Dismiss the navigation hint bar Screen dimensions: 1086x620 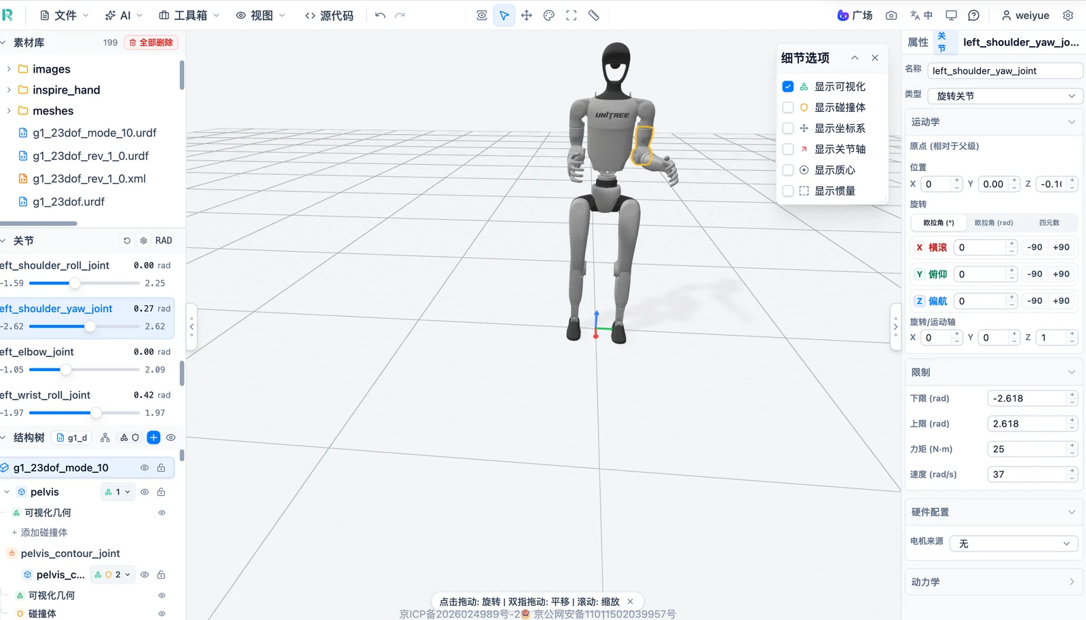click(630, 601)
